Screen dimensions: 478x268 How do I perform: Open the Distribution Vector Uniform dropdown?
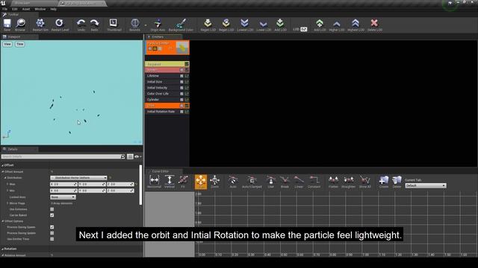pos(78,178)
